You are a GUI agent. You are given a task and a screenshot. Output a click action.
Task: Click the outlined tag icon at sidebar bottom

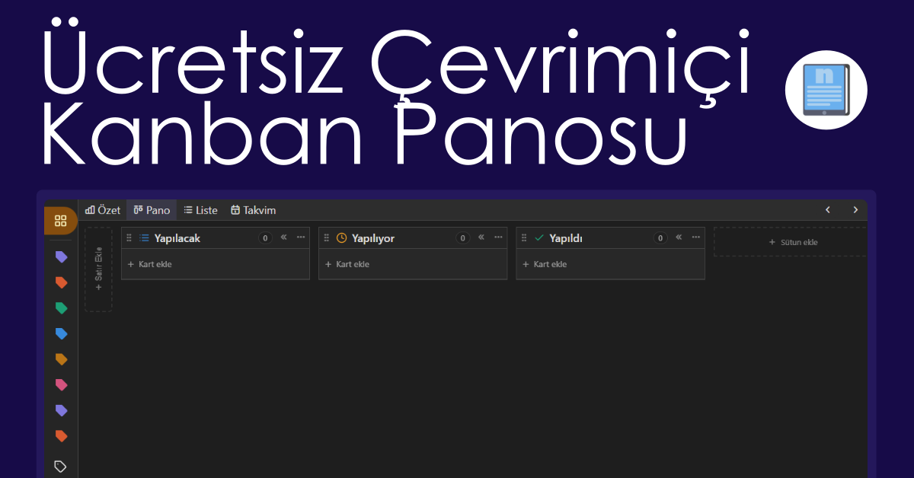[x=61, y=466]
